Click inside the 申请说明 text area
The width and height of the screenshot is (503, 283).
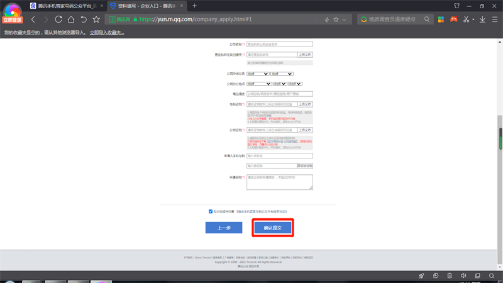coord(280,182)
